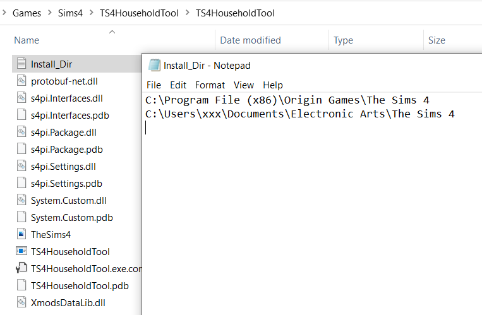Click the Install_Dir - Notepad title bar
Screen dimensions: 482x315
(312, 65)
